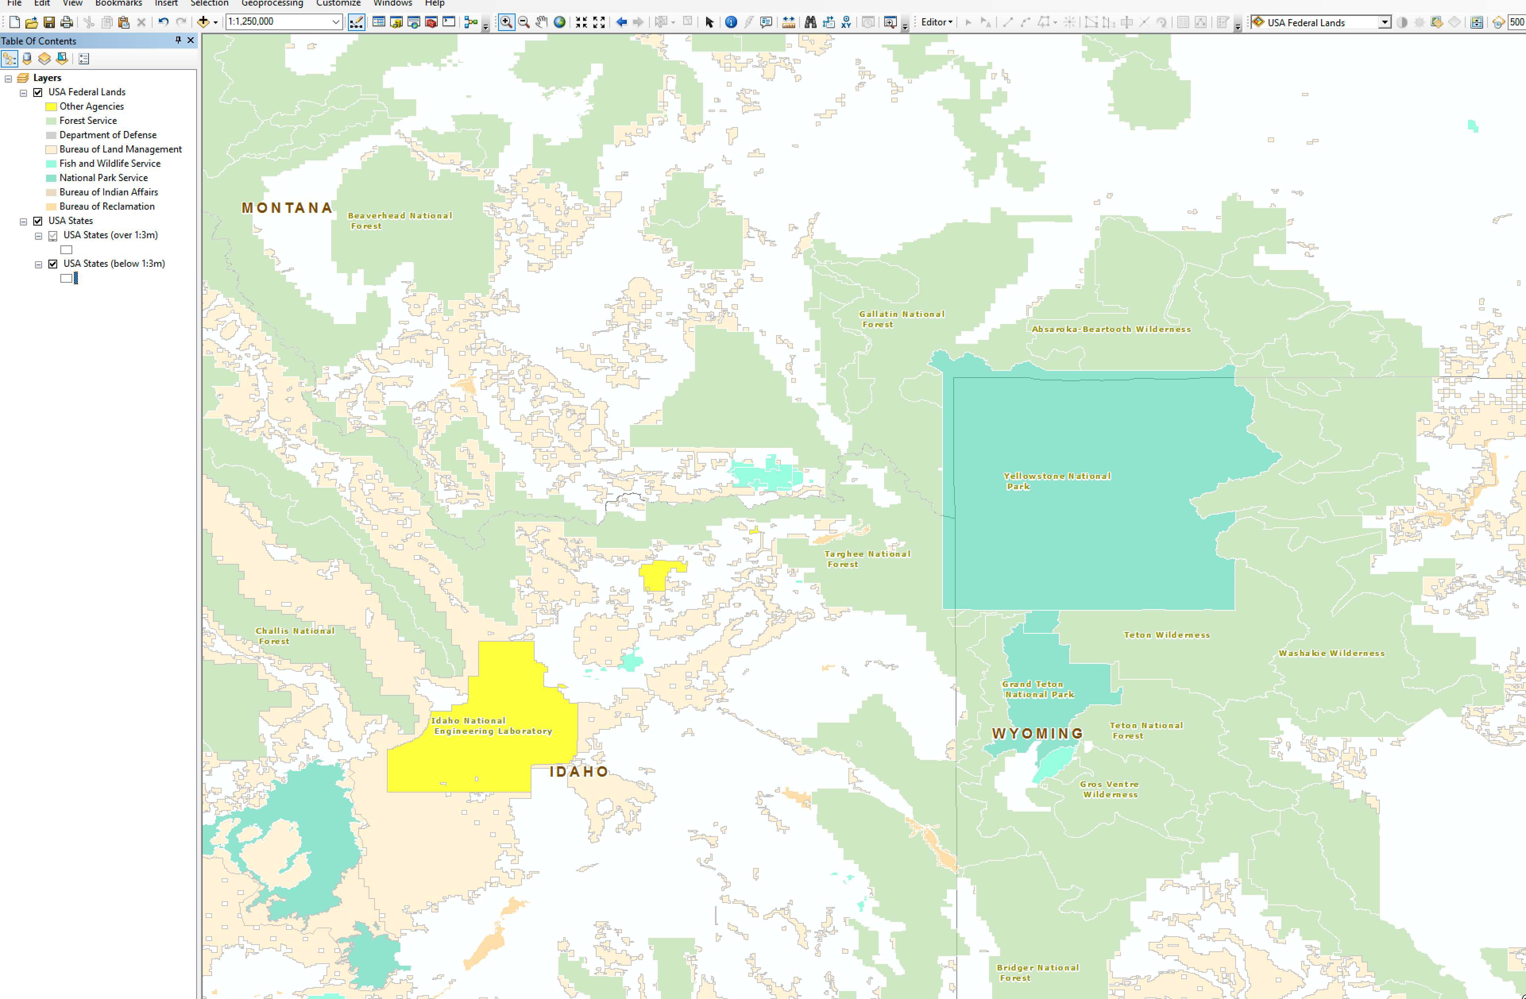Switch to List By Source view
1526x999 pixels.
(27, 59)
